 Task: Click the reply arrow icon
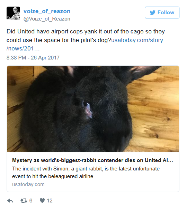coord(10,201)
